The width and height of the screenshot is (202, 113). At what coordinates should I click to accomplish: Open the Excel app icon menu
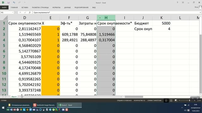pyautogui.click(x=3, y=3)
